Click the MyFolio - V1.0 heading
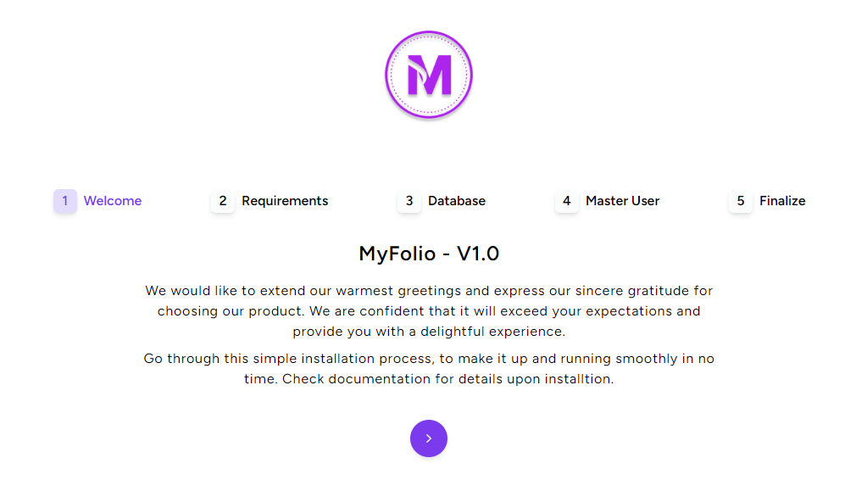The image size is (856, 480). click(x=429, y=254)
